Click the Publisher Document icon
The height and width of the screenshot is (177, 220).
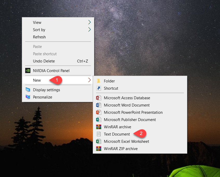(x=99, y=119)
